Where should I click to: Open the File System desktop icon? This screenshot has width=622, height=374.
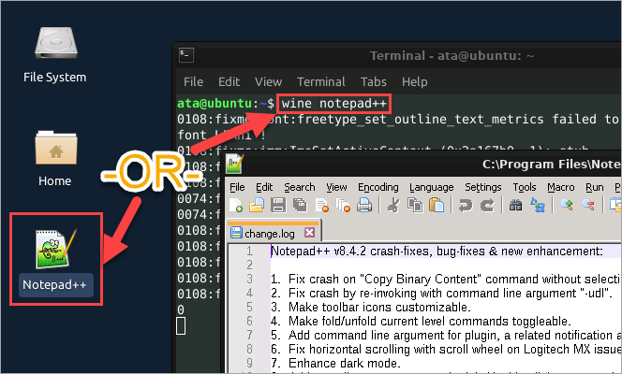tap(55, 43)
